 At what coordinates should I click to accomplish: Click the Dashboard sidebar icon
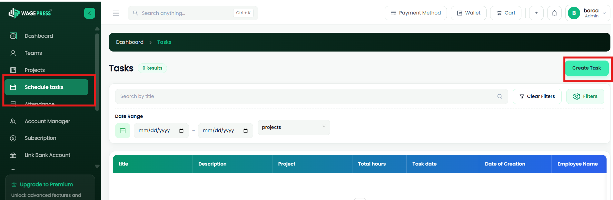click(13, 36)
